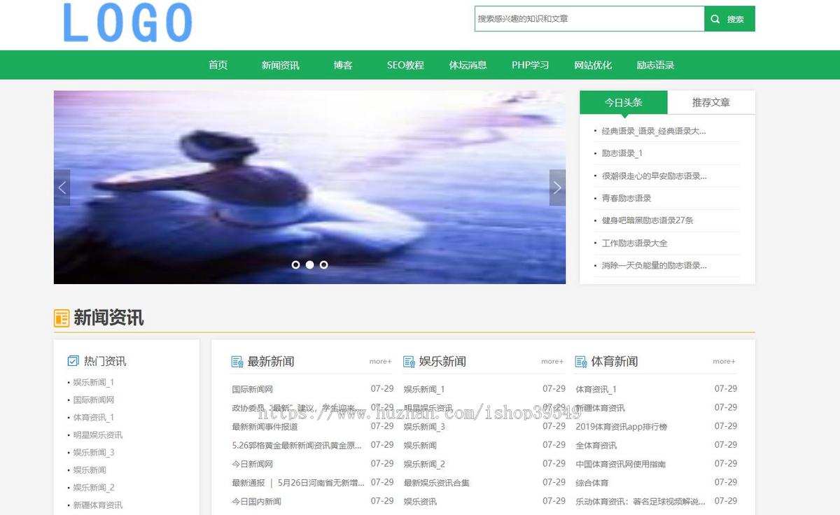The width and height of the screenshot is (840, 515).
Task: Open 全体育资讯 article
Action: point(596,445)
